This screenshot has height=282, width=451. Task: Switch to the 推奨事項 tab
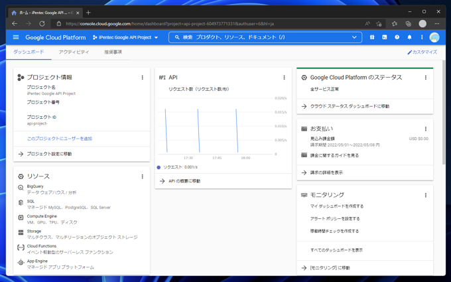(113, 52)
